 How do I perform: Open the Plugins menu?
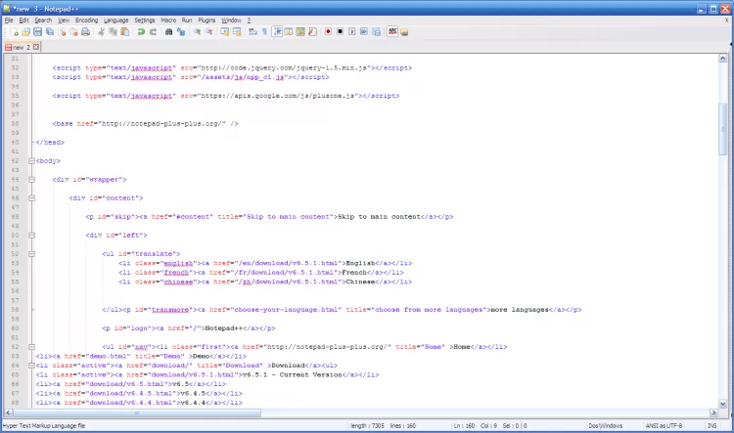tap(206, 20)
